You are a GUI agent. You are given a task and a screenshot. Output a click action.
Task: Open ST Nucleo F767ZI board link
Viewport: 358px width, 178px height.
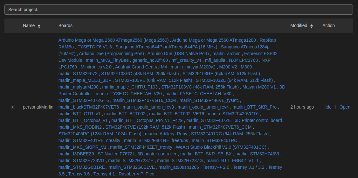point(115,154)
